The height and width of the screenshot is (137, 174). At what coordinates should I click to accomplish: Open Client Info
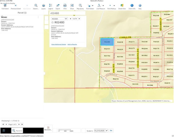pyautogui.click(x=132, y=7)
